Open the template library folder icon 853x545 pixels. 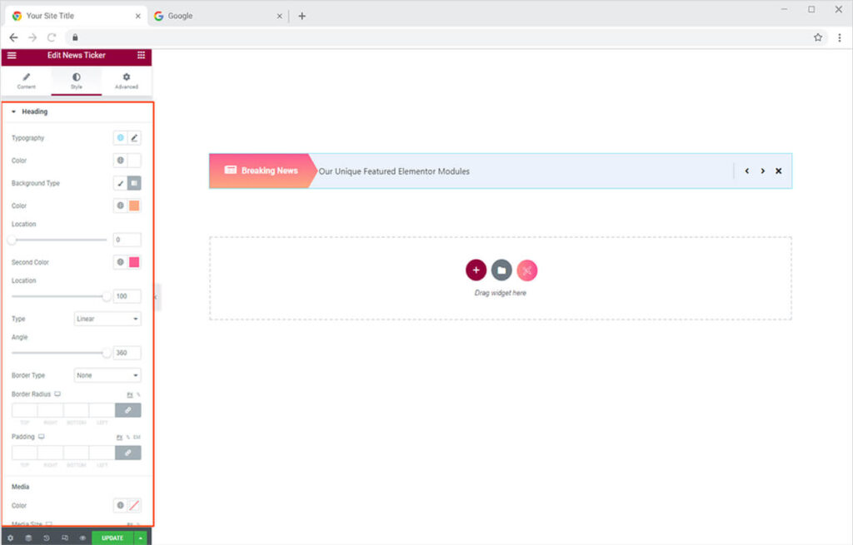501,270
